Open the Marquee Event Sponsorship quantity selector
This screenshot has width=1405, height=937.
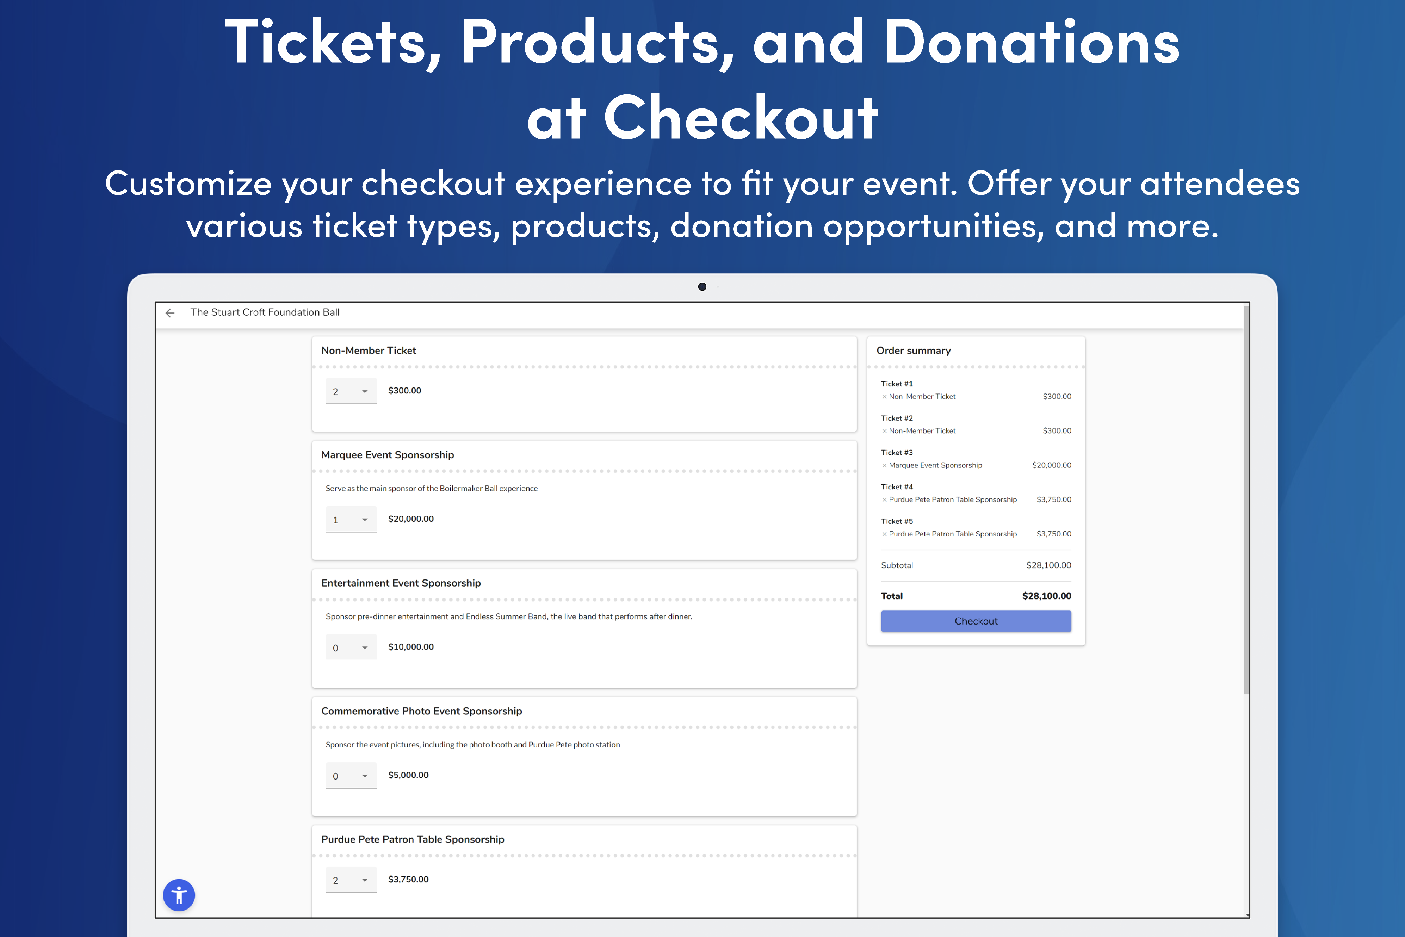click(351, 519)
